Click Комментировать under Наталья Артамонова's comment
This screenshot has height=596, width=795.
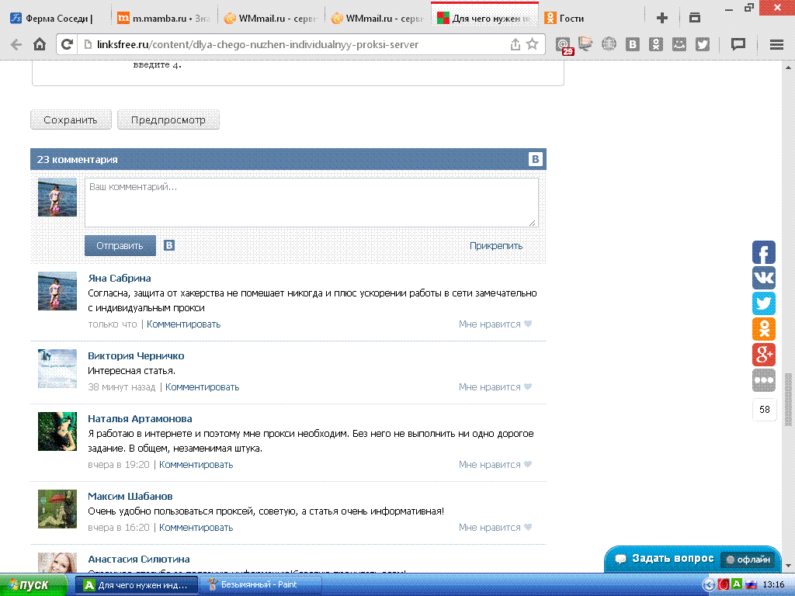tap(196, 465)
